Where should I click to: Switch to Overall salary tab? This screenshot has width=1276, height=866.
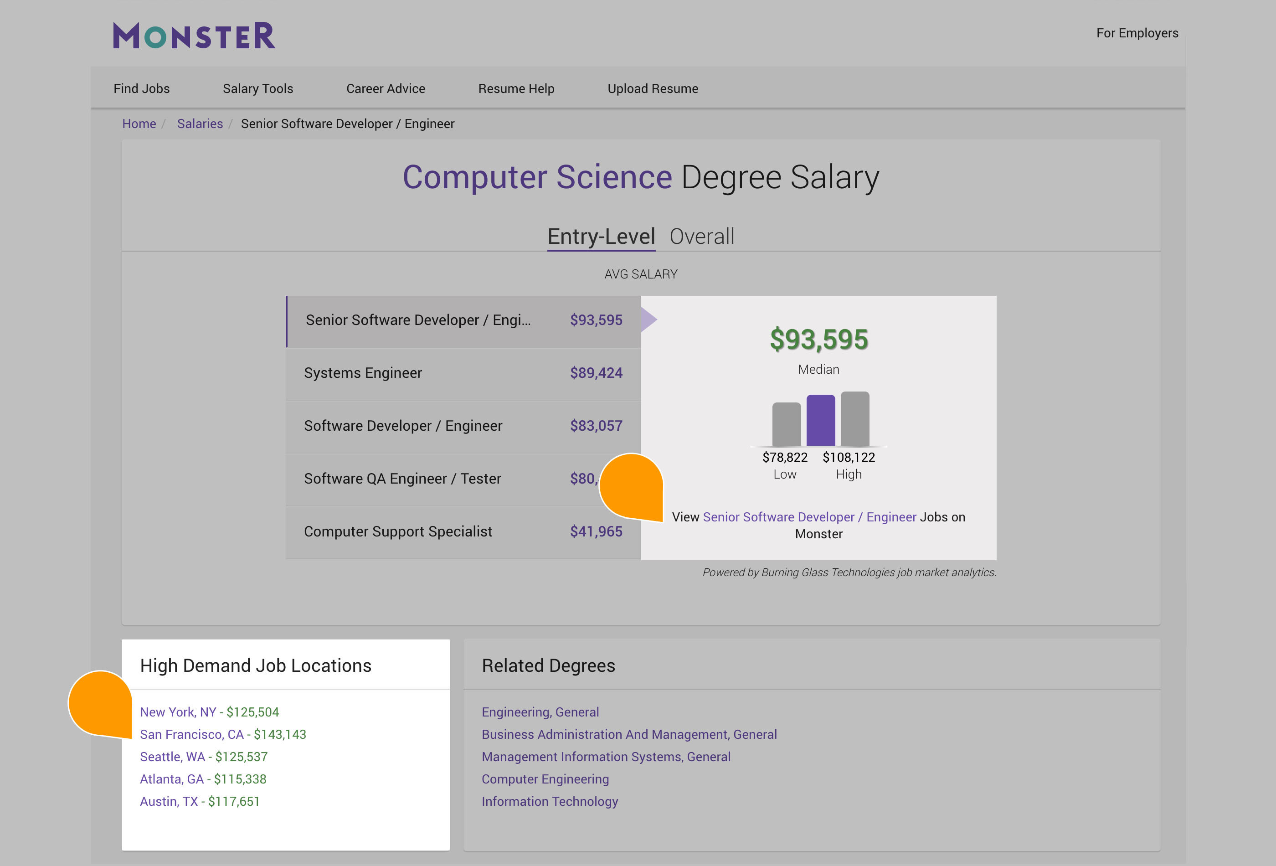(703, 236)
